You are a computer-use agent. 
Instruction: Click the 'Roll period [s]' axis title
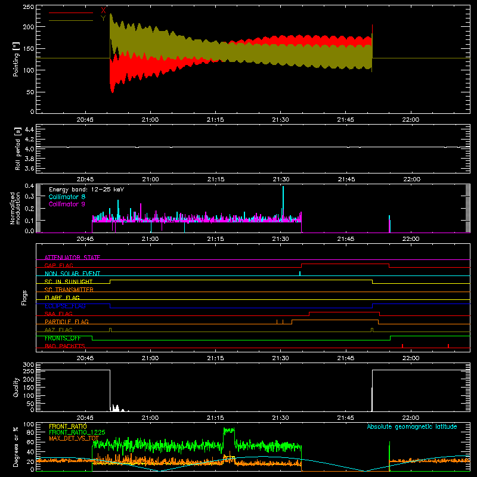coord(18,148)
